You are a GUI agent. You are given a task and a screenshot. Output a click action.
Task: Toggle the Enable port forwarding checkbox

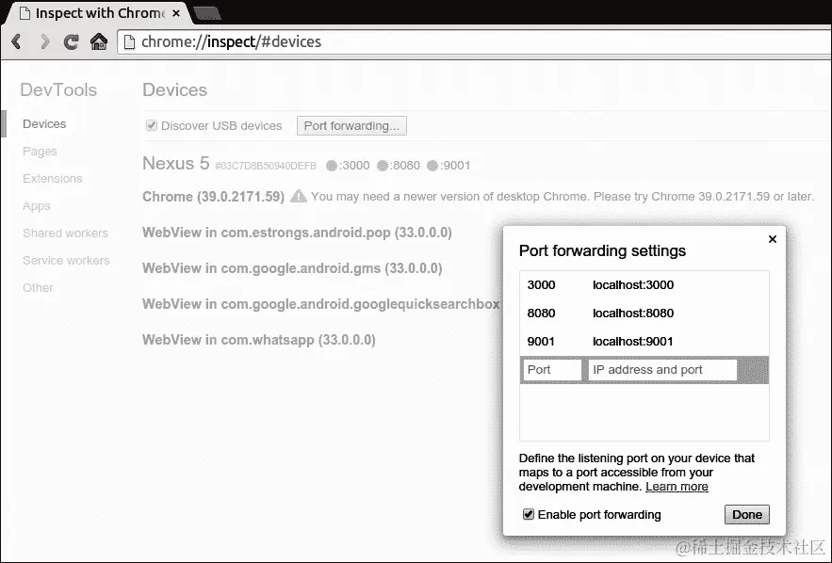[x=529, y=514]
